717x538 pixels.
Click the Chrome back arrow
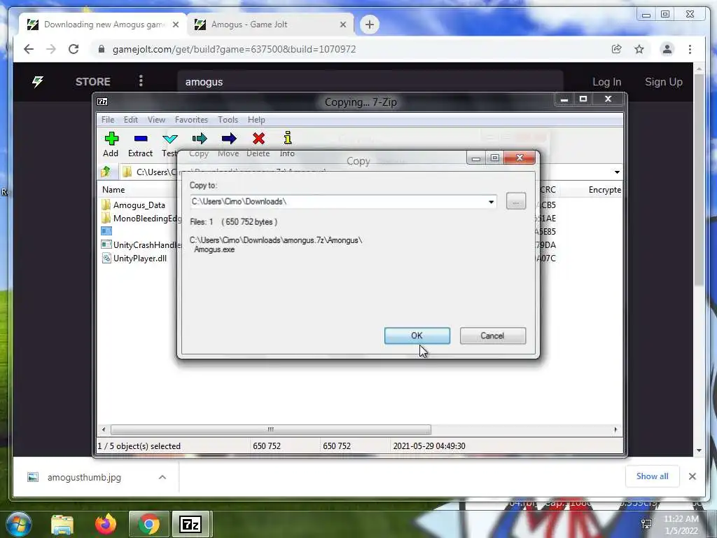point(28,49)
